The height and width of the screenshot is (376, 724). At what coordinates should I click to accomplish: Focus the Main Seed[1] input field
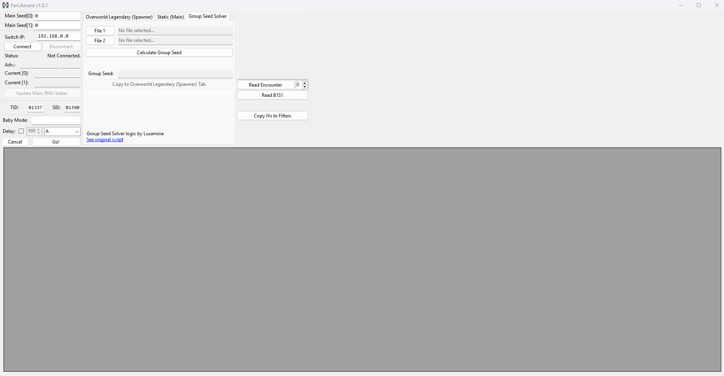pyautogui.click(x=57, y=25)
